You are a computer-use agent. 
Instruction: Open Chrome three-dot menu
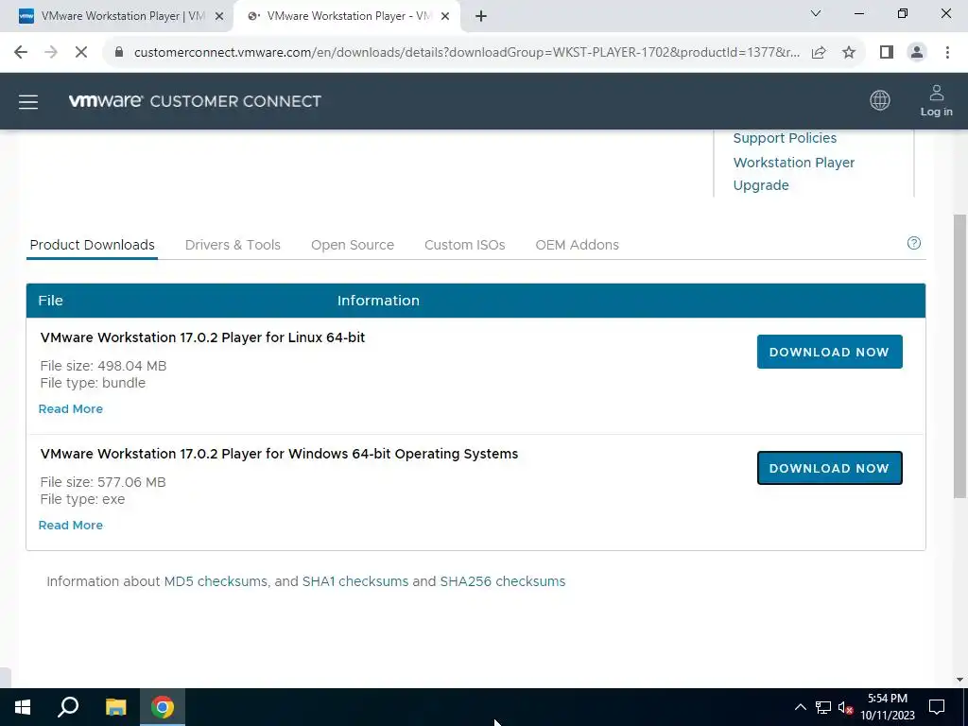pos(947,53)
